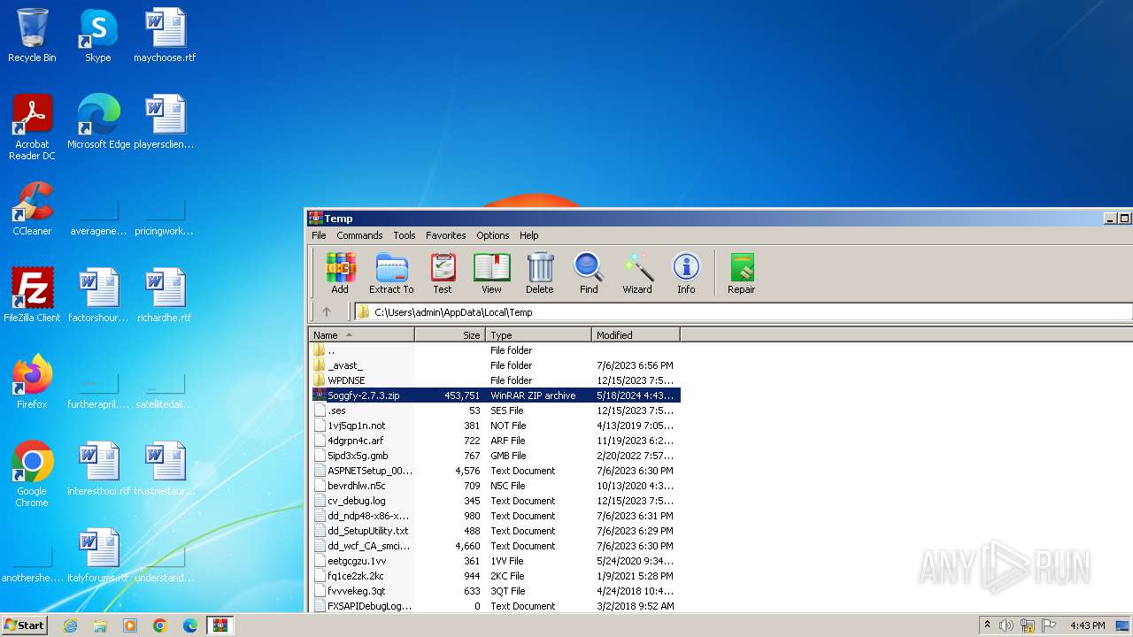This screenshot has height=637, width=1133.
Task: Select the Acrobat Reader DC desktop icon
Action: pos(32,127)
